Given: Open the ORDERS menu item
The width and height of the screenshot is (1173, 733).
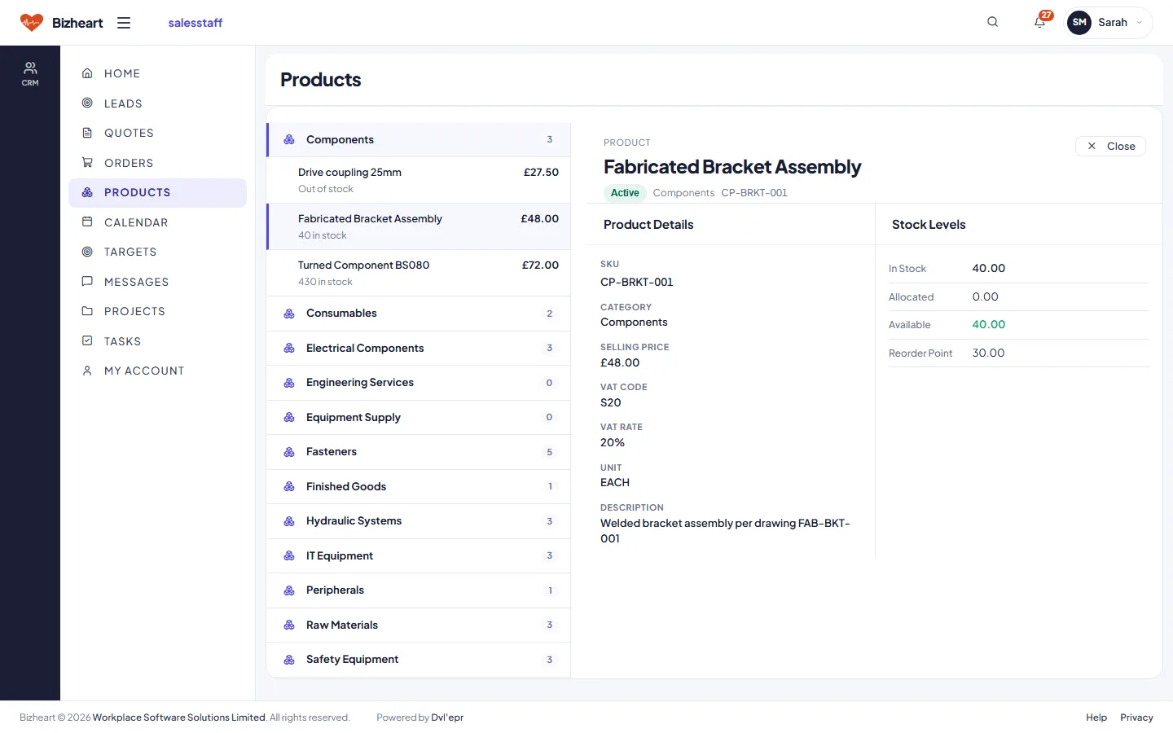Looking at the screenshot, I should click(x=158, y=163).
